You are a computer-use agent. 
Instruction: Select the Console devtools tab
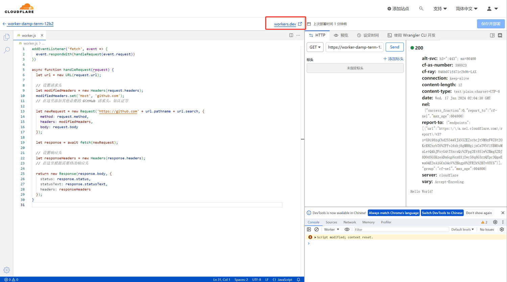pyautogui.click(x=313, y=222)
